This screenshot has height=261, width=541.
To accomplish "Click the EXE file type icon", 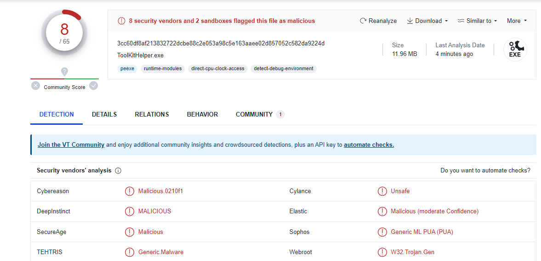I will pos(515,50).
